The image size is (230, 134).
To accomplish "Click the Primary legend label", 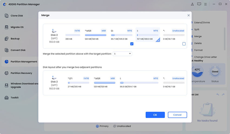I will tap(104, 126).
